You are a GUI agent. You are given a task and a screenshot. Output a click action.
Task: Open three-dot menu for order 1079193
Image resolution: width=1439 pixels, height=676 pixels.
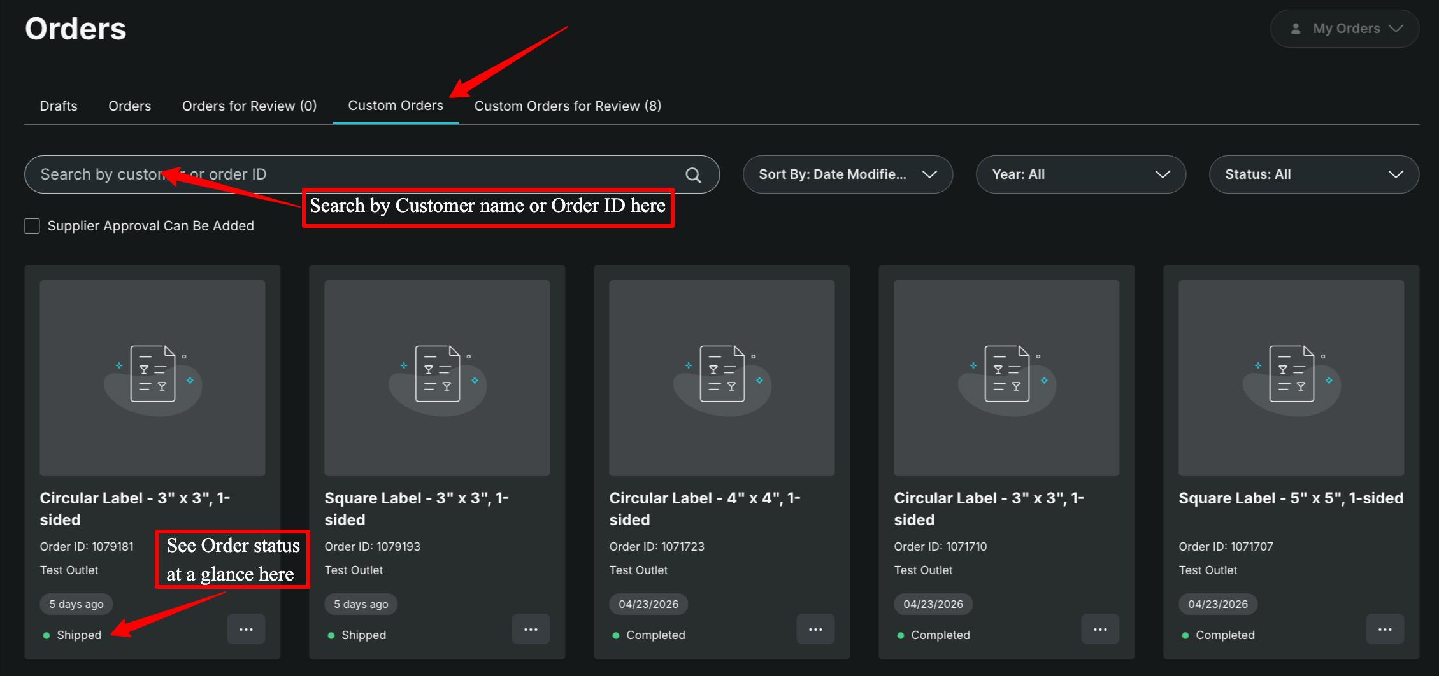(x=531, y=630)
